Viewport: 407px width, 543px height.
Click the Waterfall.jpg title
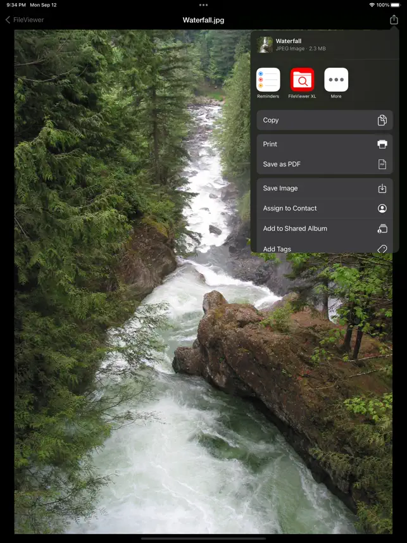203,20
